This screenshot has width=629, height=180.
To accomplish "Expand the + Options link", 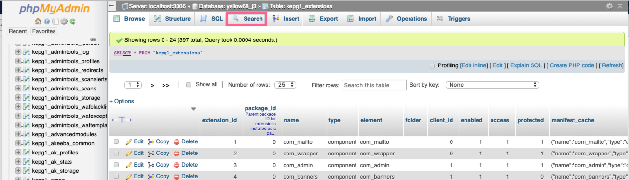I will click(x=122, y=101).
